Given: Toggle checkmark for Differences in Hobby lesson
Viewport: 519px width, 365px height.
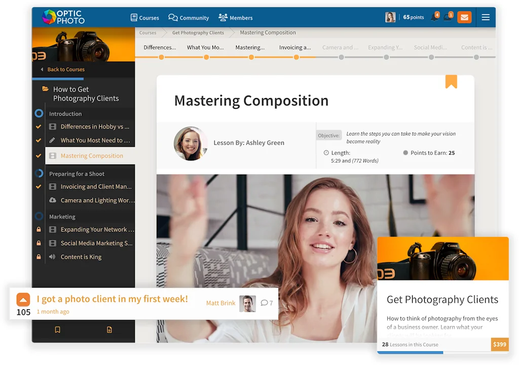Looking at the screenshot, I should pos(39,127).
